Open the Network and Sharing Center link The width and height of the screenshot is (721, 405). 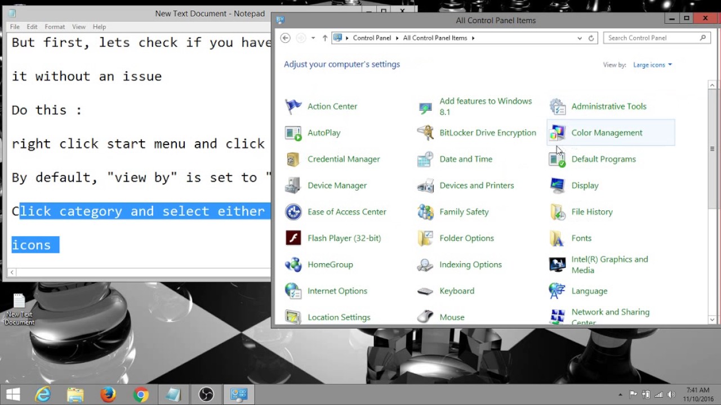(611, 317)
